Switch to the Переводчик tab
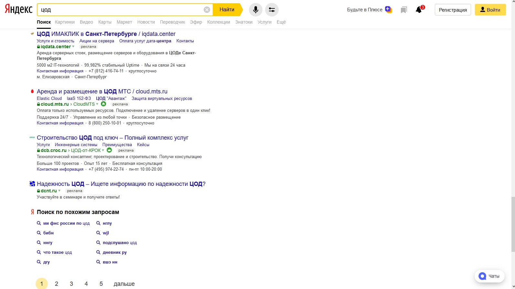The image size is (515, 289). point(173,22)
